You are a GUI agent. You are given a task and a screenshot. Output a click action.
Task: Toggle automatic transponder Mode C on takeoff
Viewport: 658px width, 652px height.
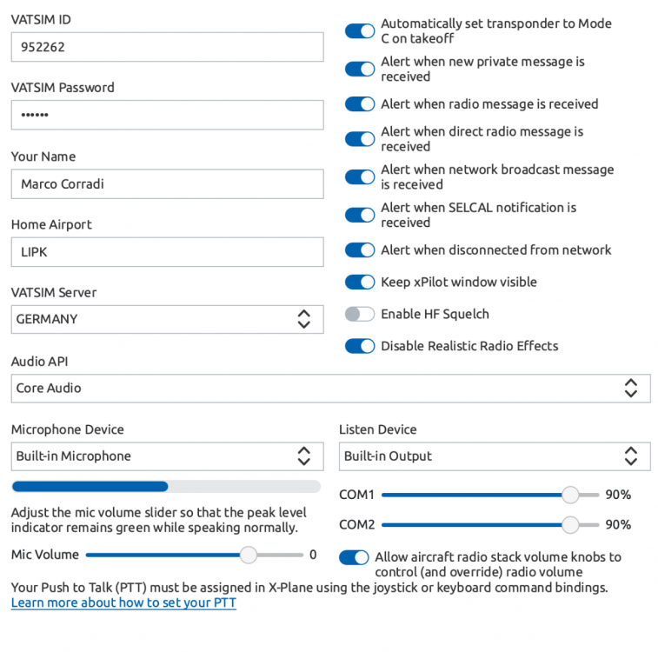coord(359,31)
